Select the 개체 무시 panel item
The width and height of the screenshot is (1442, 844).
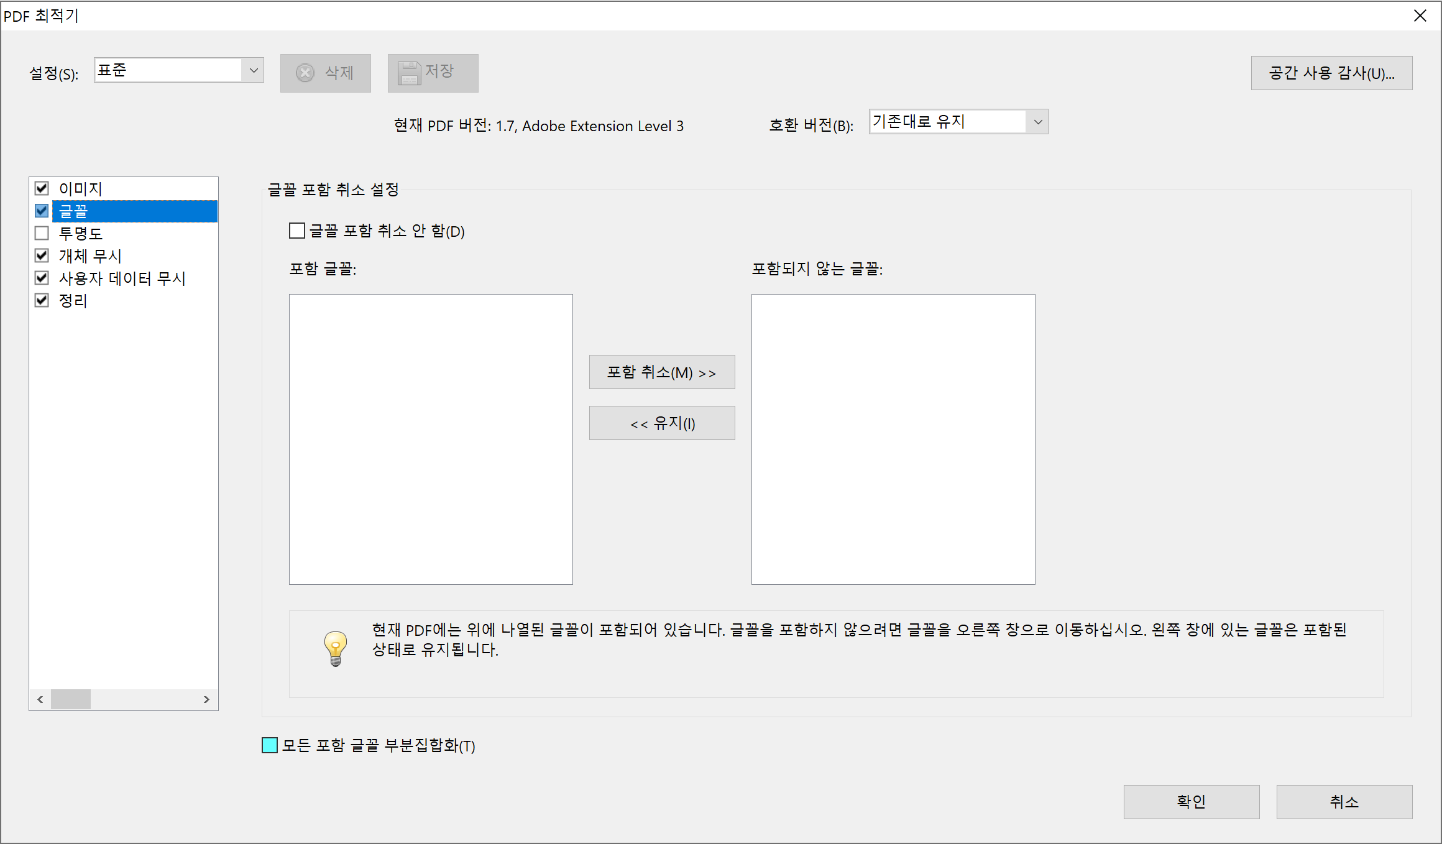tap(91, 256)
